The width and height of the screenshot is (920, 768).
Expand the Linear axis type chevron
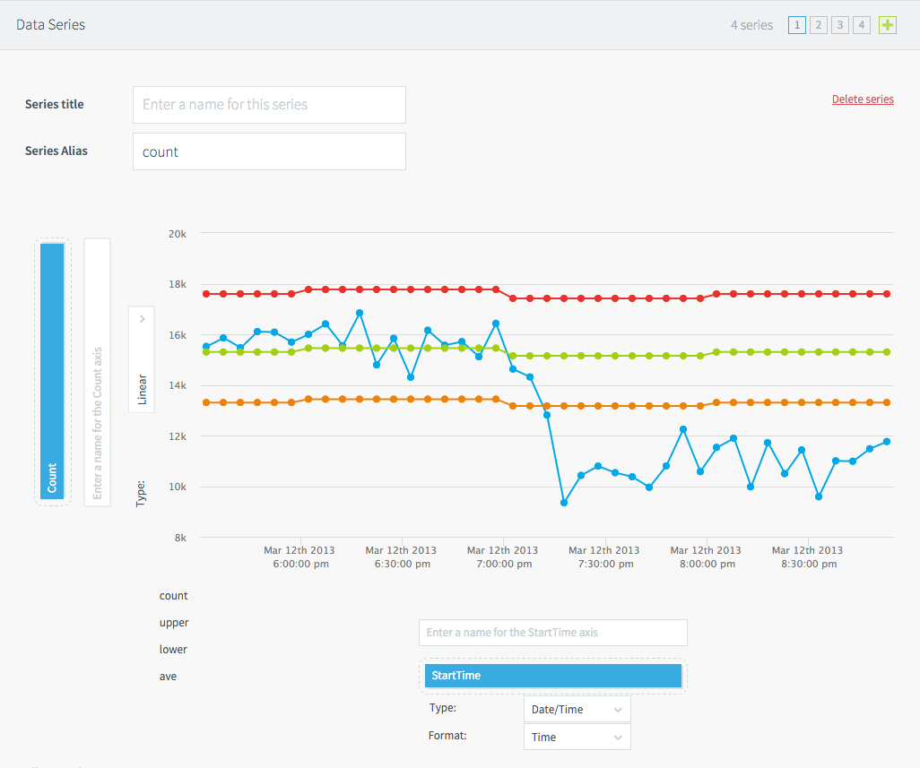click(x=142, y=318)
